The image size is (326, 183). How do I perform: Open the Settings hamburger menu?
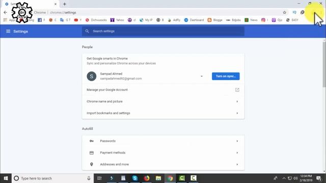tap(8, 31)
